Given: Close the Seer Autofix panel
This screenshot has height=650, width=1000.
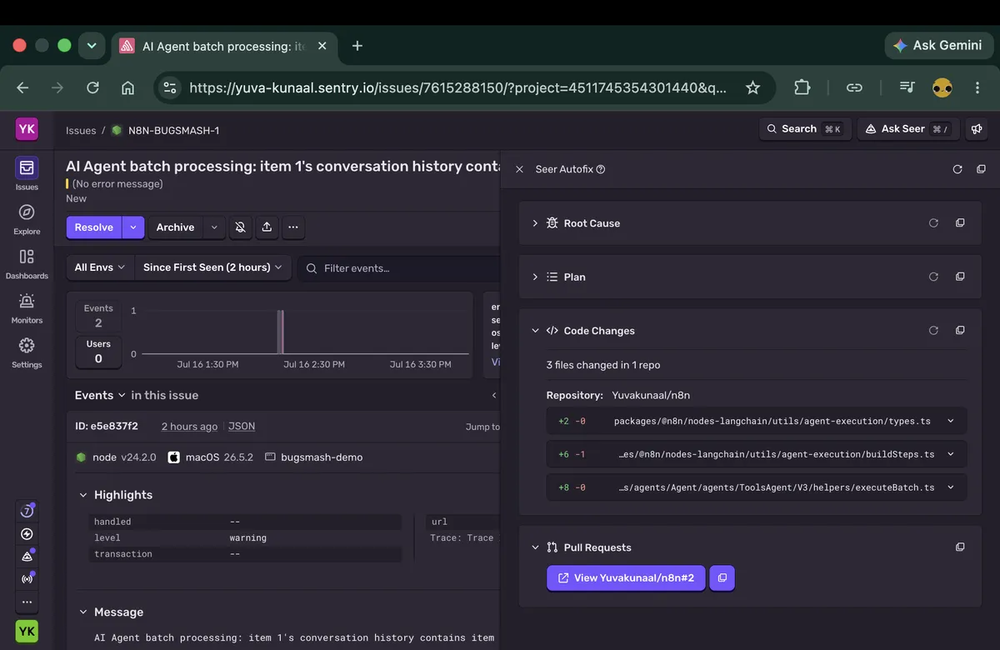Looking at the screenshot, I should click(519, 169).
